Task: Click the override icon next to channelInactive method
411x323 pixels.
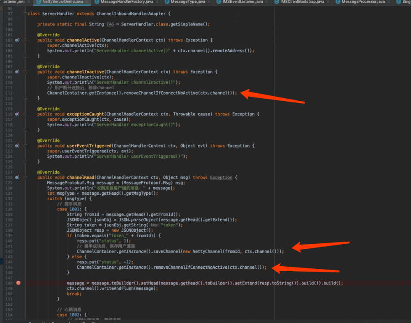Action: 17,72
